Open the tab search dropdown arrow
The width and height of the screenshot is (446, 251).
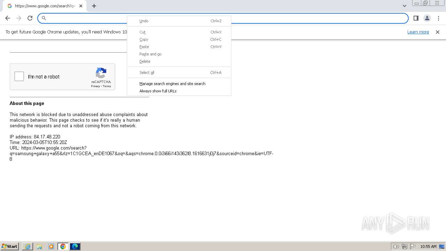click(405, 6)
